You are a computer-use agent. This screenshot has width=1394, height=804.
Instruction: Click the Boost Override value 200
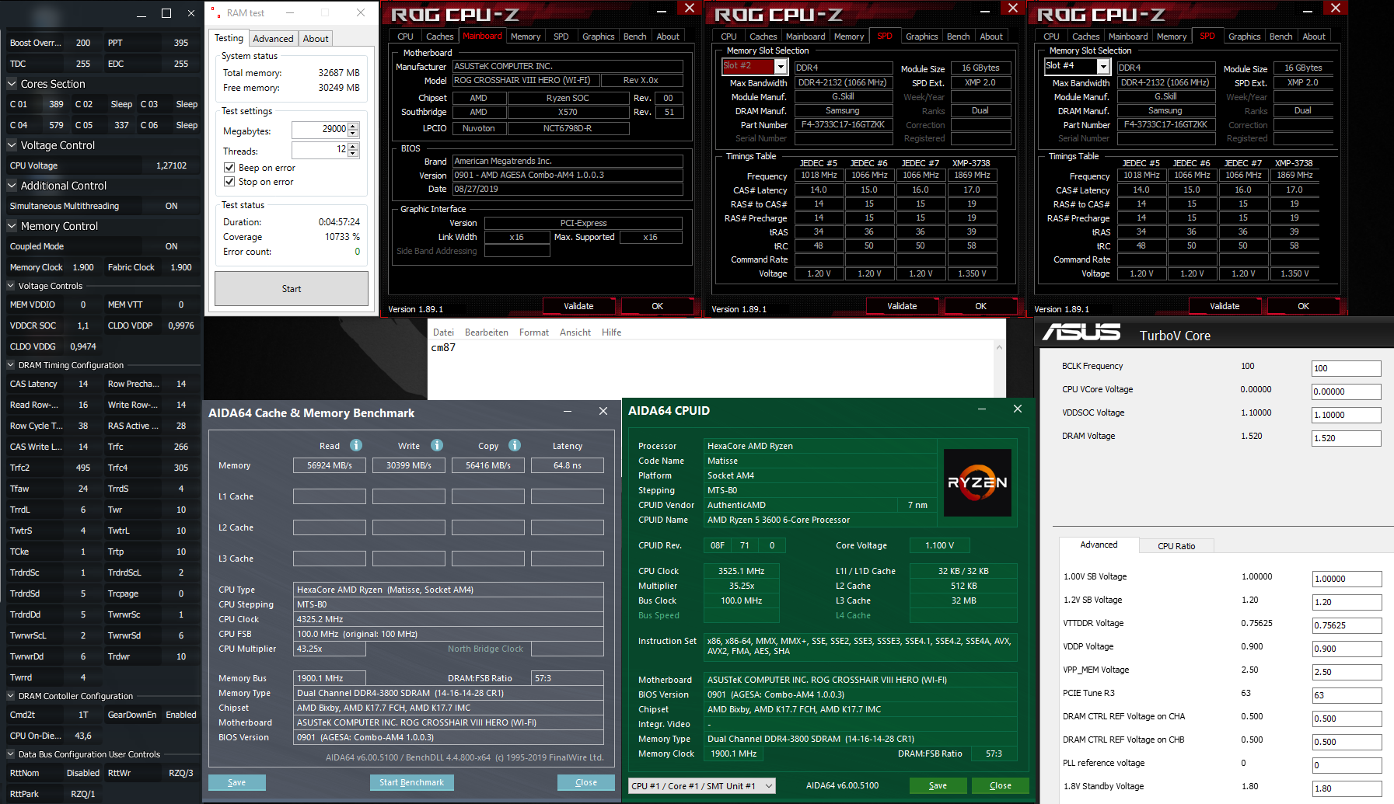83,43
